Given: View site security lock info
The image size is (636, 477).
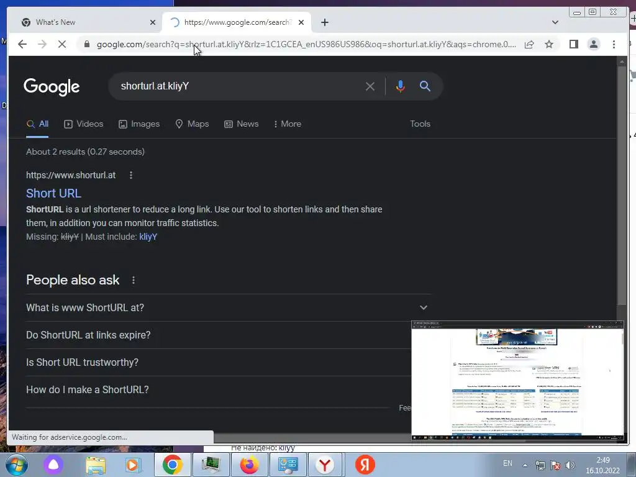Looking at the screenshot, I should pos(86,44).
